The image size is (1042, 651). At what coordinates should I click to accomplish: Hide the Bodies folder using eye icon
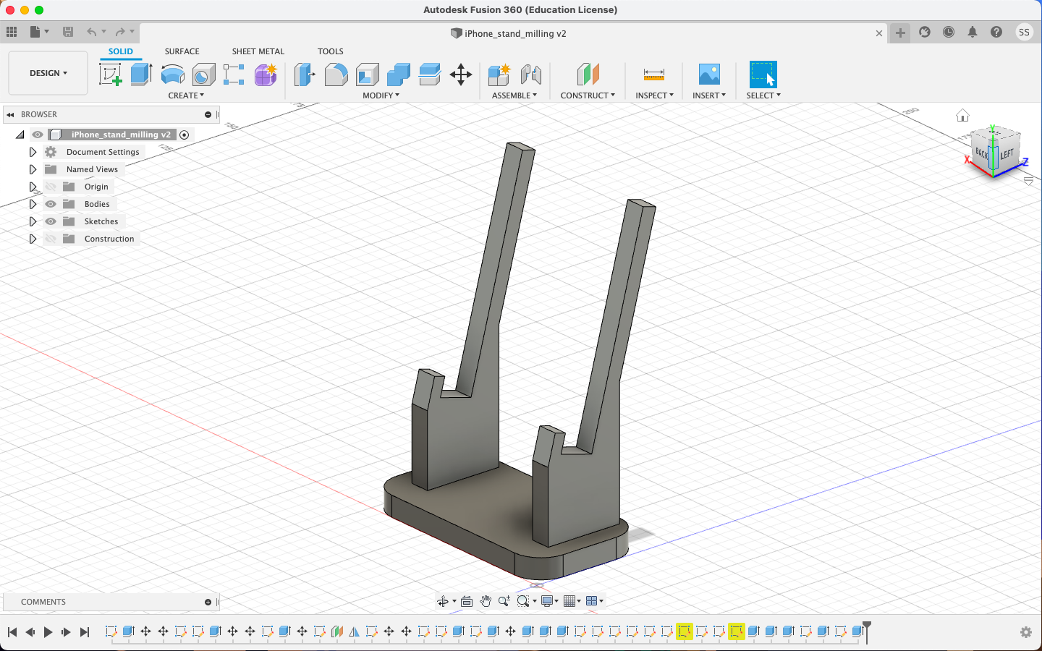[51, 204]
